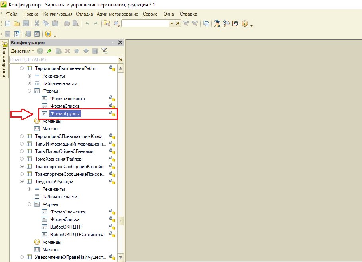Click the Close configuration icon
The height and width of the screenshot is (262, 362).
coord(17,34)
